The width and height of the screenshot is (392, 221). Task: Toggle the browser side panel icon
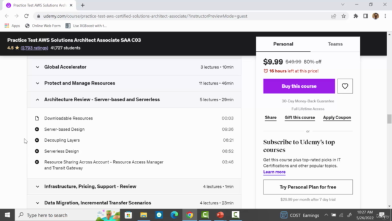[366, 16]
